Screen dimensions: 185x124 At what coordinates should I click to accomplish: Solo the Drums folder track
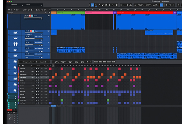pyautogui.click(x=27, y=16)
